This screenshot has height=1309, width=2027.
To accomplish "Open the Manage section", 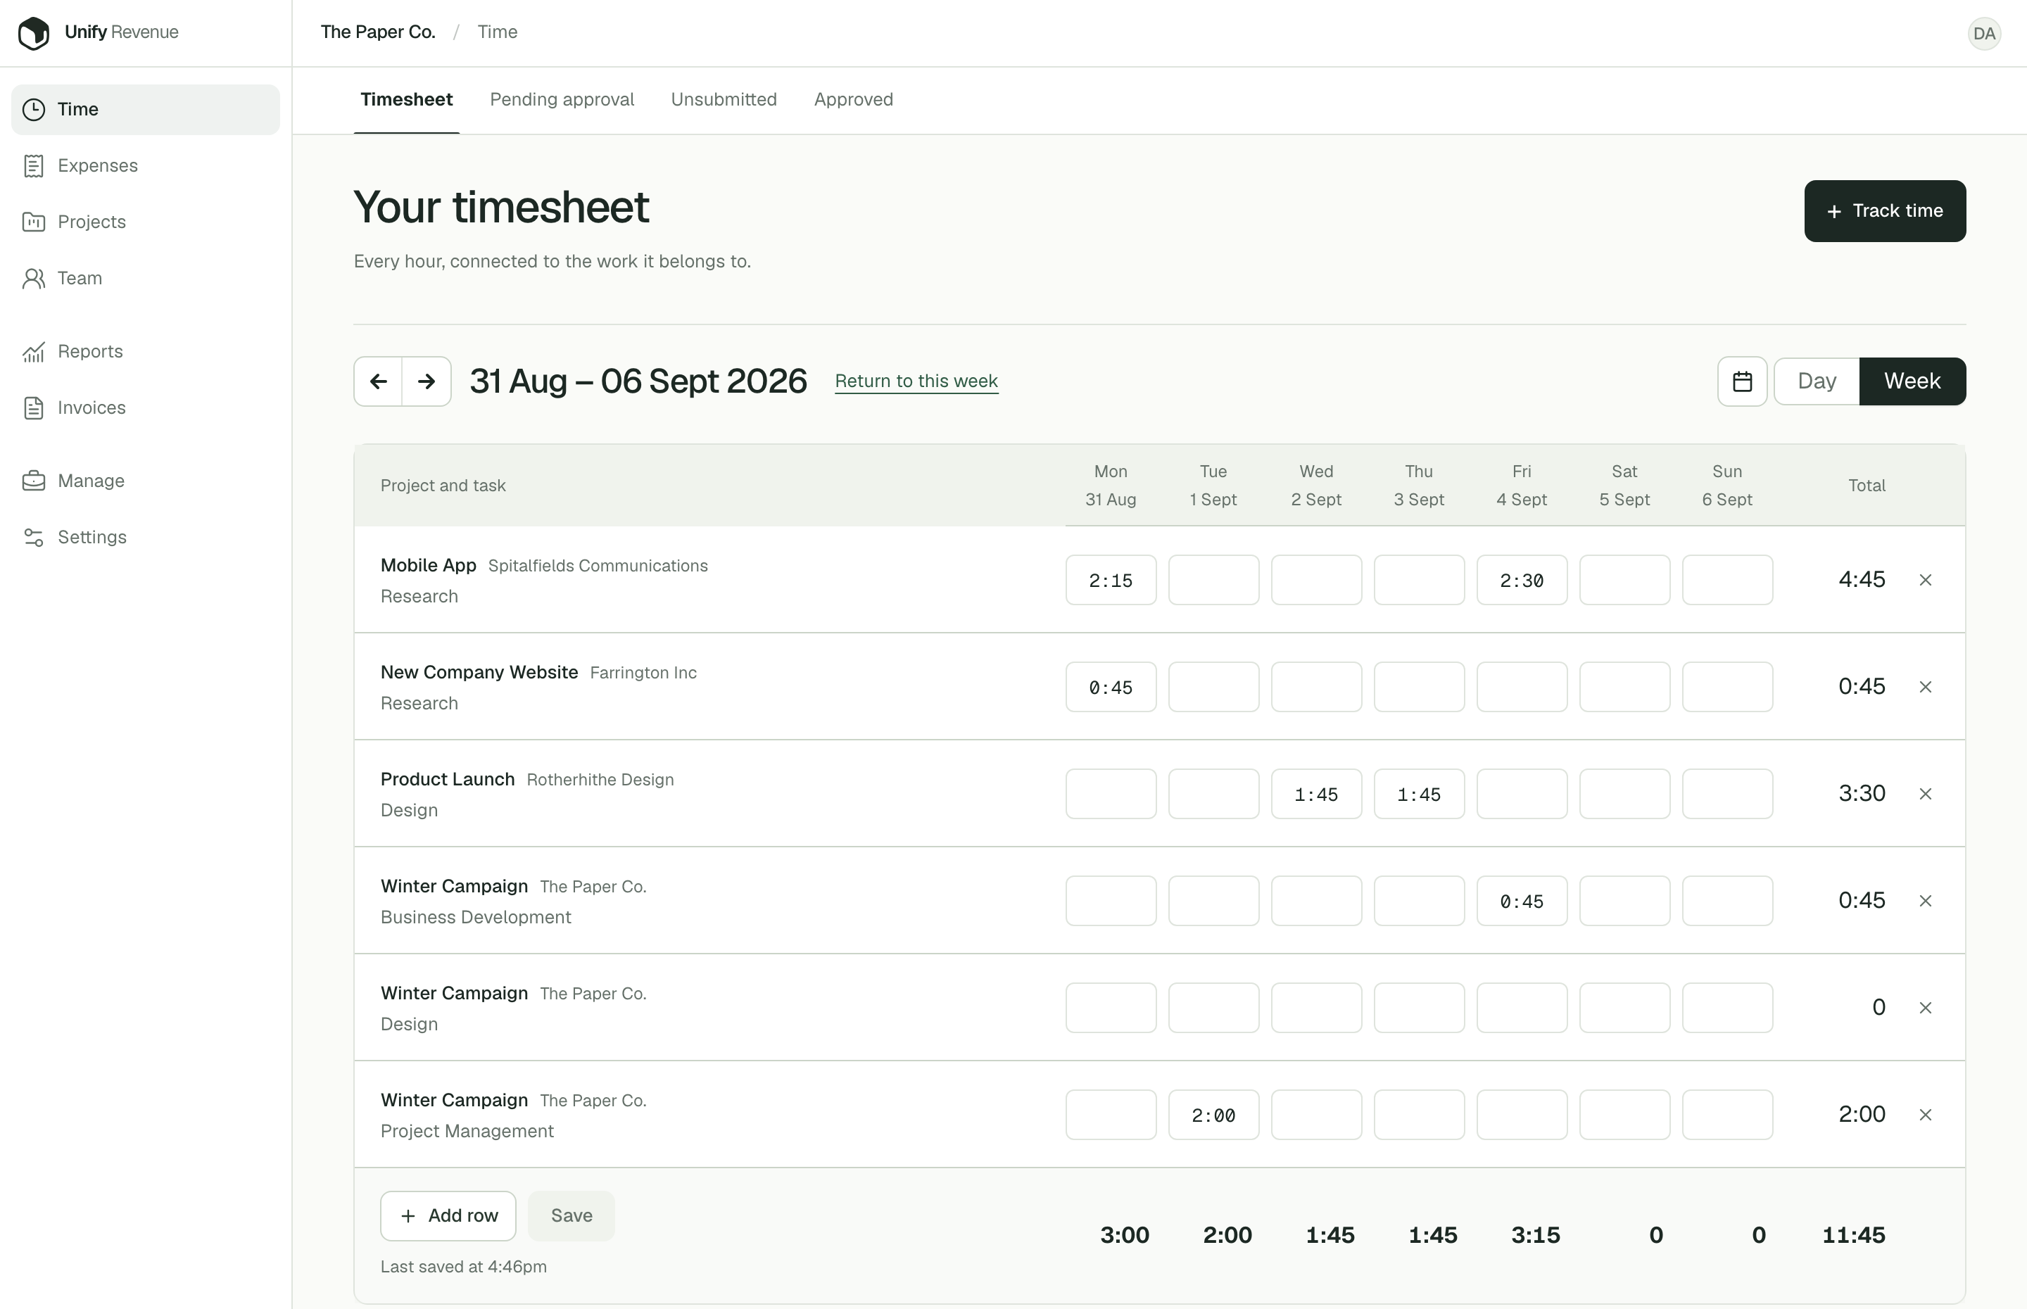I will (x=145, y=481).
